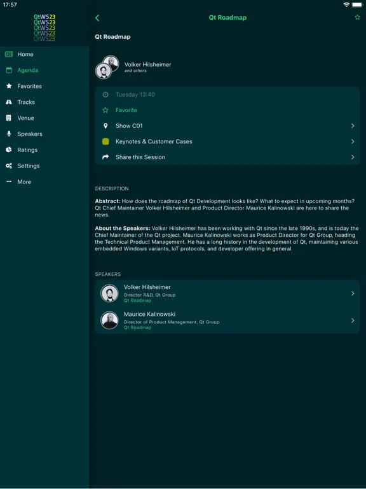Click the Wi-Fi status icon
Viewport: 366px width, 489px height.
pos(346,4)
